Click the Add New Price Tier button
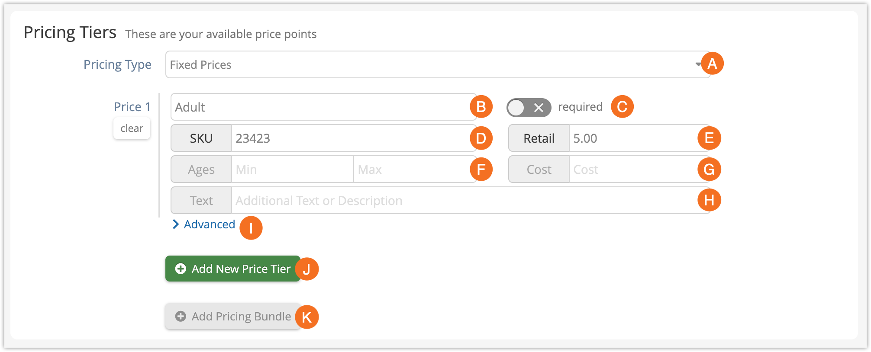 (x=232, y=269)
